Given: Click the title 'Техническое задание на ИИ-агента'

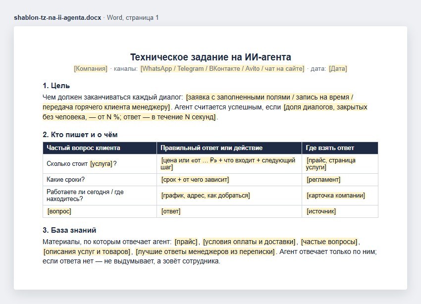Looking at the screenshot, I should point(210,57).
